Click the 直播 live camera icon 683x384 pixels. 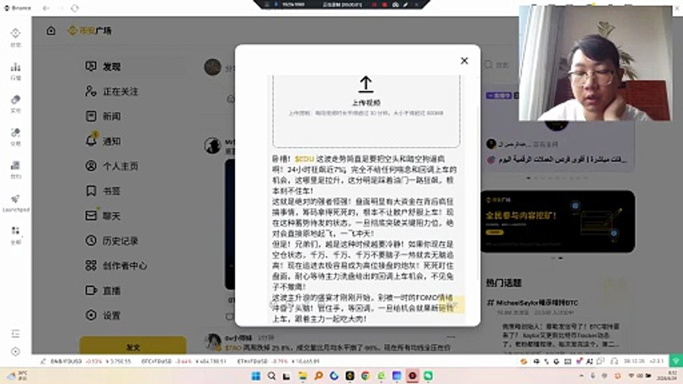pyautogui.click(x=91, y=291)
